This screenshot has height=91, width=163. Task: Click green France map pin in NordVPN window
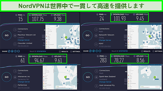150,36
